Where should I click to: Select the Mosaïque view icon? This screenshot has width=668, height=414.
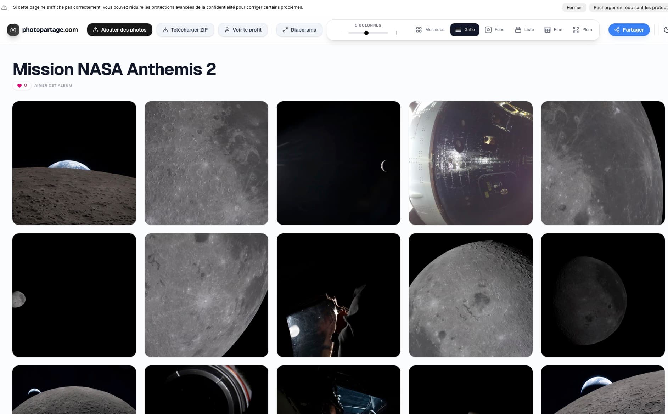tap(430, 30)
